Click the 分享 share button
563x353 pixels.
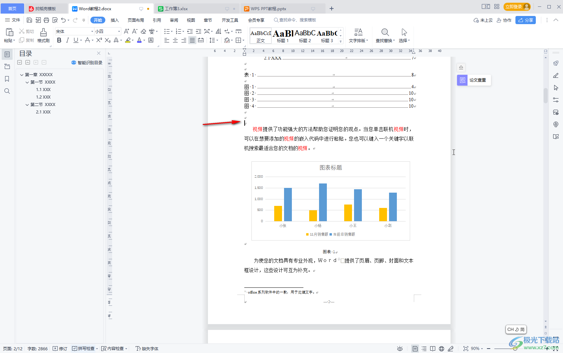click(x=526, y=20)
